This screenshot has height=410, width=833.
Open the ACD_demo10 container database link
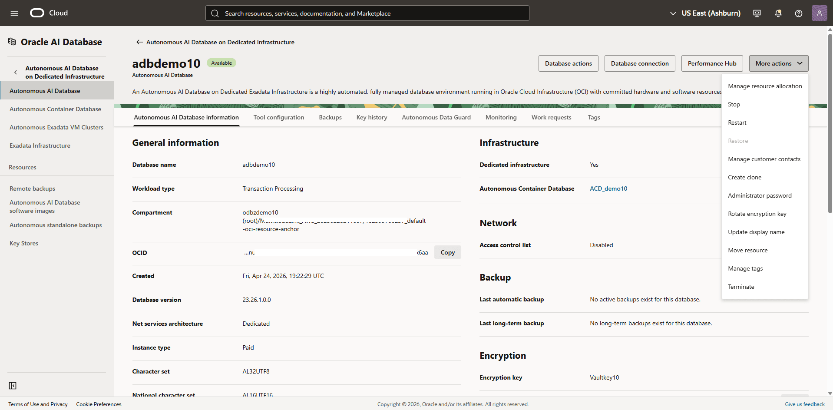608,188
